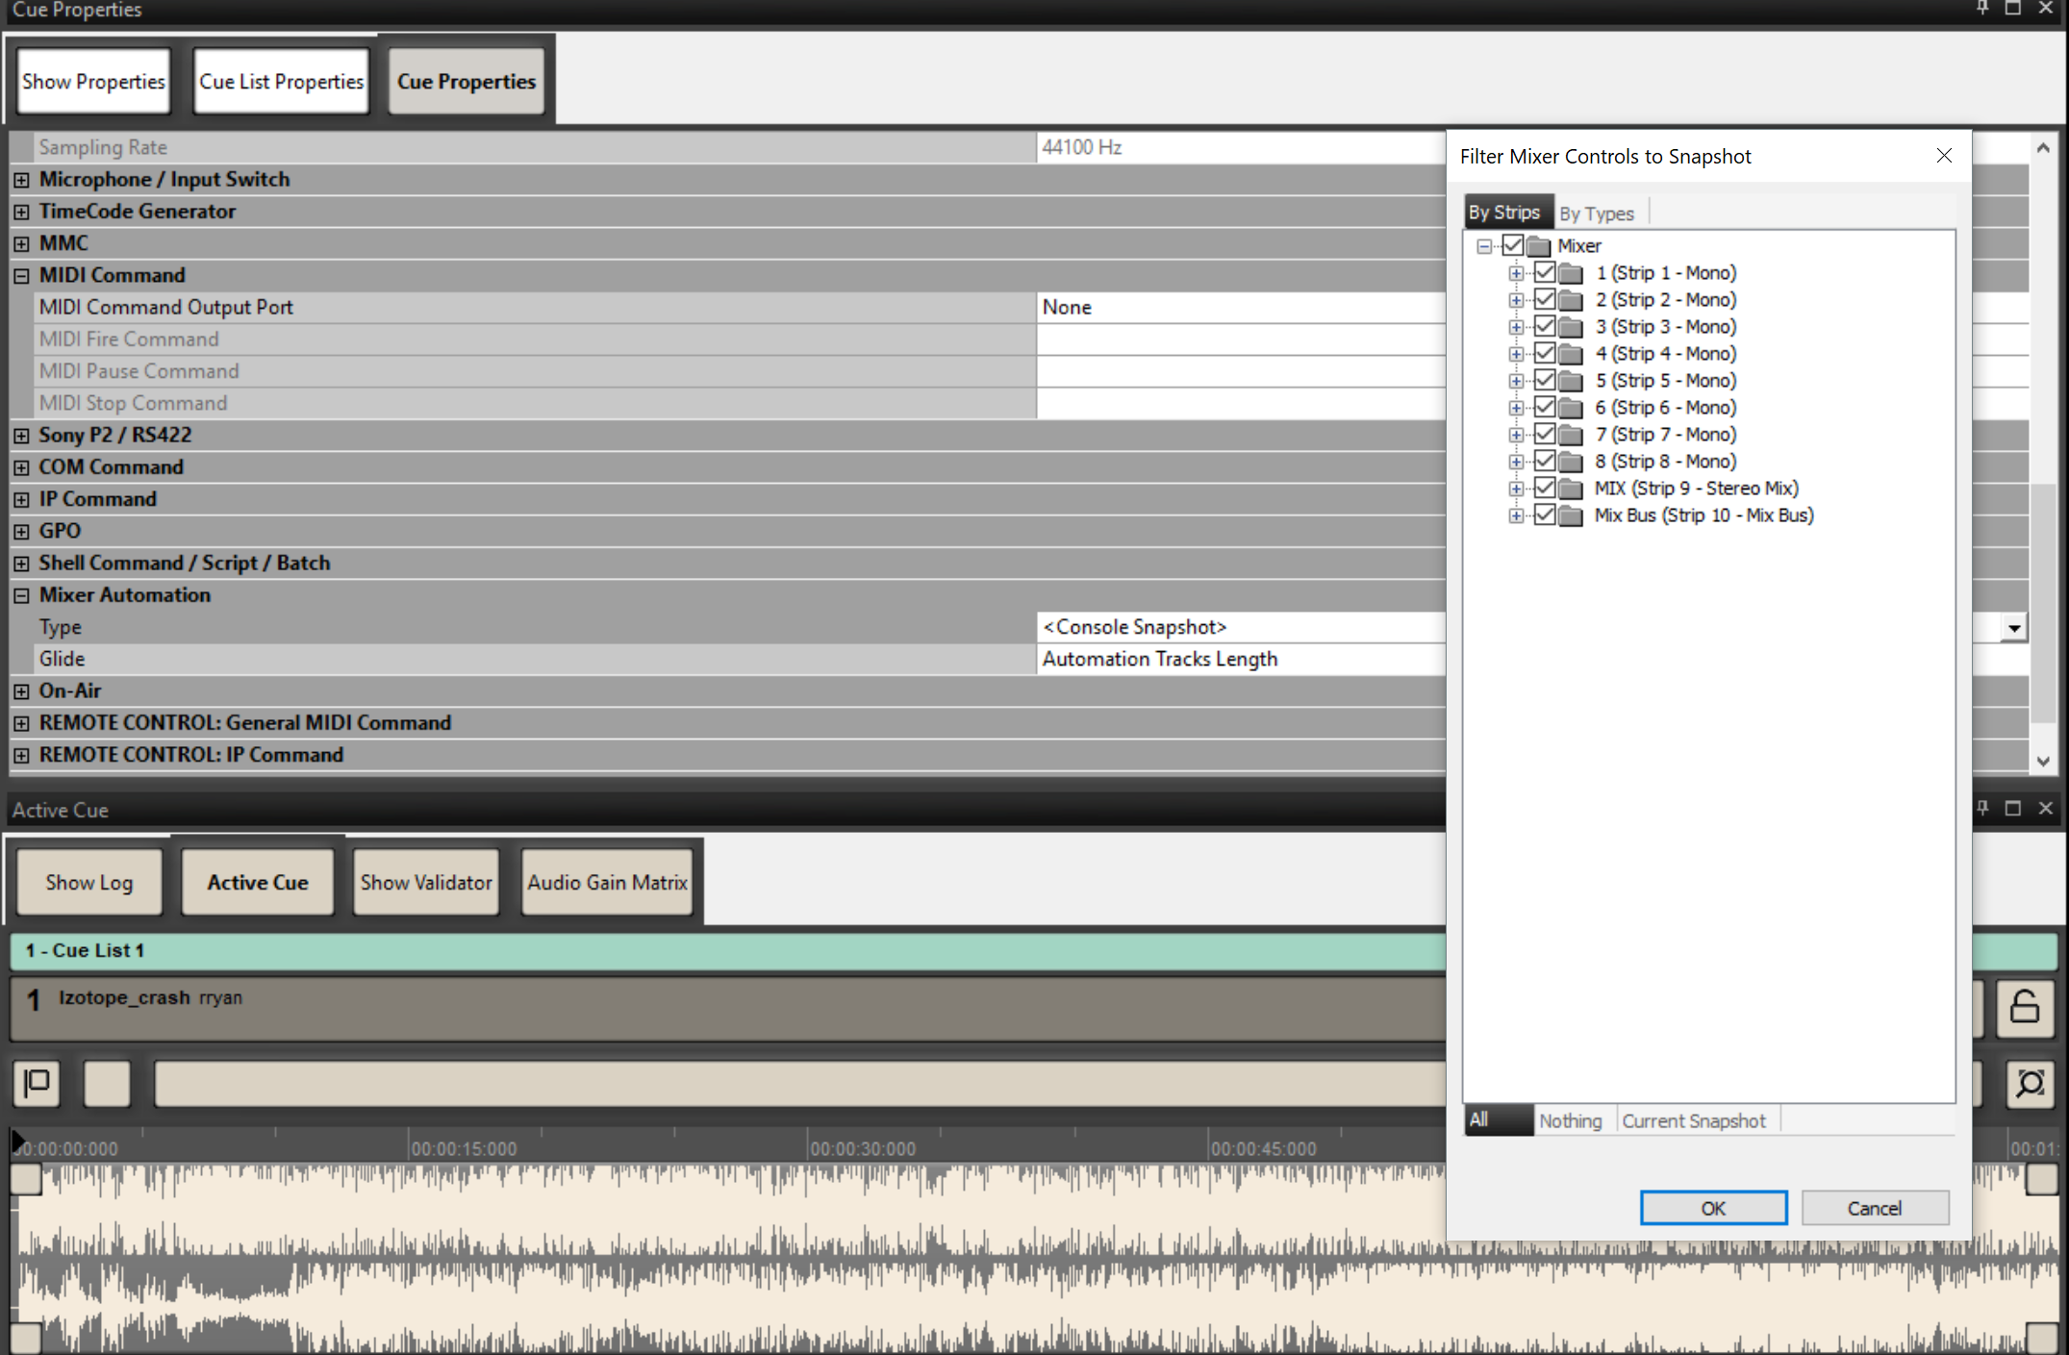Viewport: 2069px width, 1355px height.
Task: Expand the GPO section
Action: (x=21, y=532)
